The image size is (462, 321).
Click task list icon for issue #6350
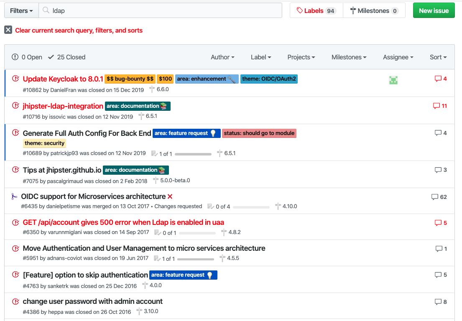[x=158, y=232]
